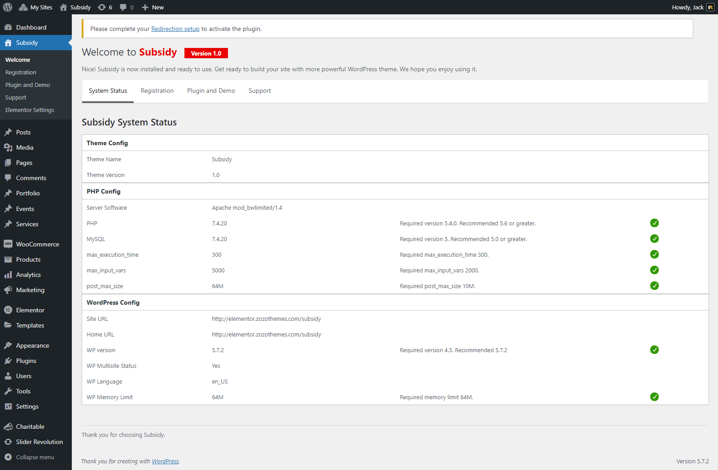Click the WordPress logo icon
This screenshot has height=470, width=718.
point(8,7)
